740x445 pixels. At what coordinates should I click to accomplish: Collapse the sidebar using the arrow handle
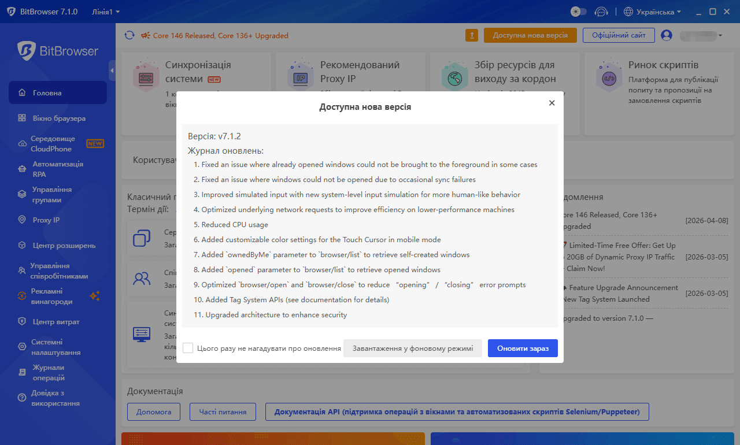(x=112, y=71)
